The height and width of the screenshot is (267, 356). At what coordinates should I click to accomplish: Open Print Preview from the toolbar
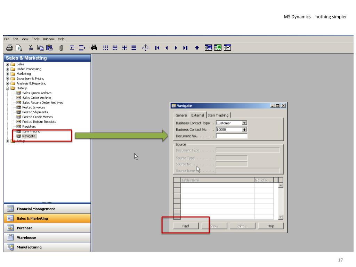tap(19, 48)
